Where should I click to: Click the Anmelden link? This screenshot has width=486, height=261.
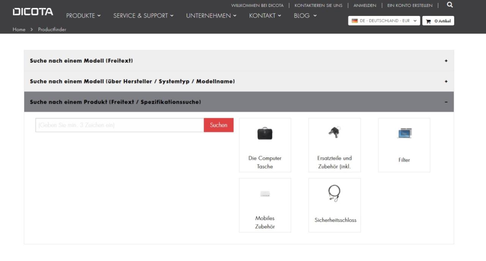pos(365,5)
